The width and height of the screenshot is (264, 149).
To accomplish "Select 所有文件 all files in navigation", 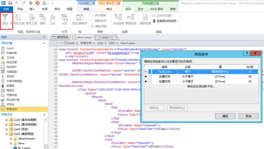I will [24, 109].
